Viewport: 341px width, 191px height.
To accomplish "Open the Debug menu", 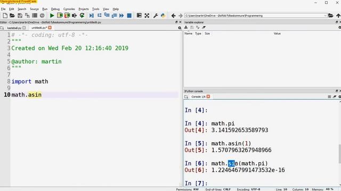I will (x=55, y=9).
